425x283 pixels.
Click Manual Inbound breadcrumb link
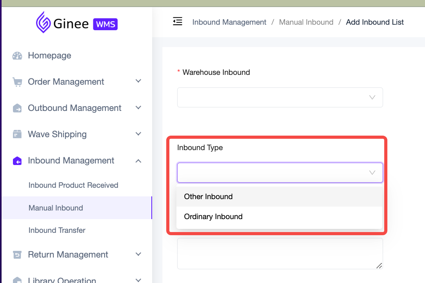coord(306,22)
